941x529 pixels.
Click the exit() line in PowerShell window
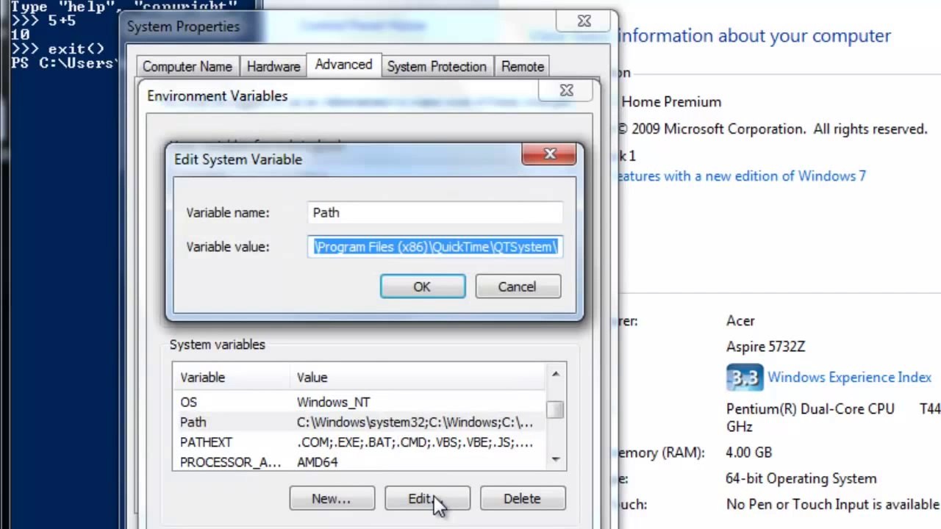pyautogui.click(x=58, y=48)
